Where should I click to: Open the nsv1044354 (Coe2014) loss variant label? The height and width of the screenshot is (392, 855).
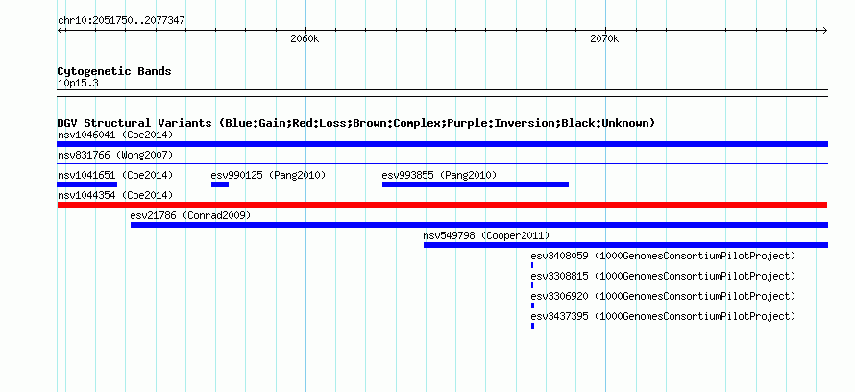click(115, 195)
